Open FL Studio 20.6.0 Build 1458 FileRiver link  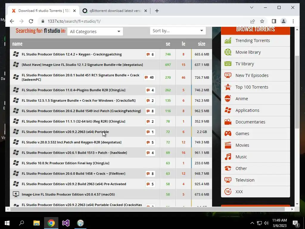click(74, 174)
